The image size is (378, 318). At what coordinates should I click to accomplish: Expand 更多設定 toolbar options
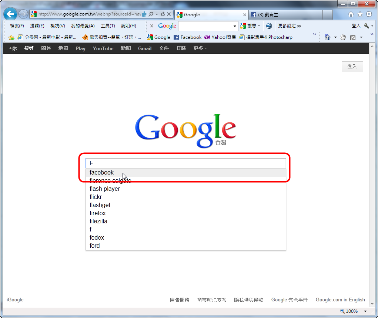(x=289, y=26)
